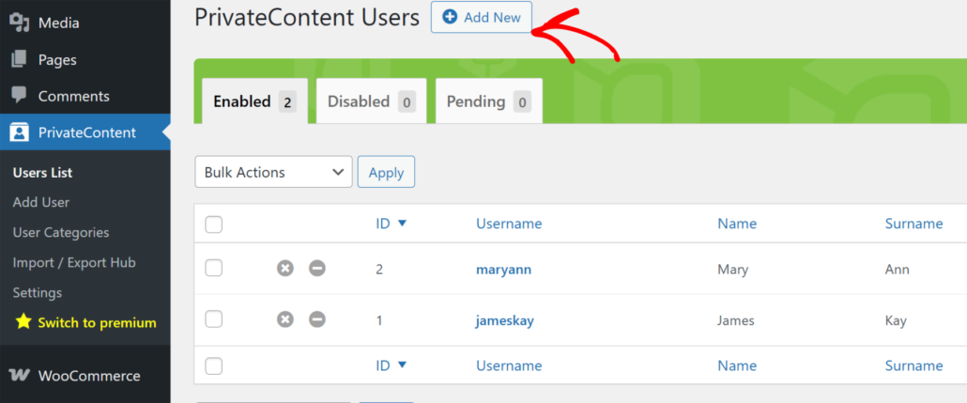Click the disable minus icon for maryann

pos(317,269)
